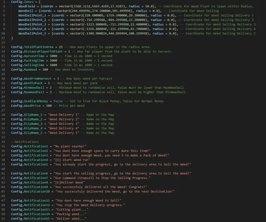Click the "[E] Start weed run" string
The height and width of the screenshot is (222, 266).
[x=72, y=160]
